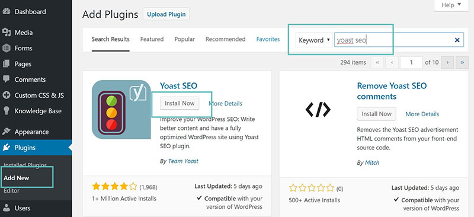
Task: Open Pages via its sidebar icon
Action: pyautogui.click(x=6, y=64)
